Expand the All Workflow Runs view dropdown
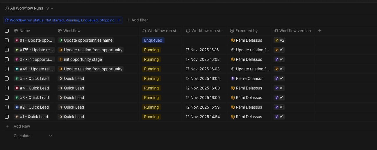This screenshot has width=377, height=150. (x=52, y=8)
